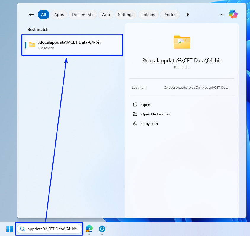This screenshot has height=236, width=250.
Task: Click the preview title %localappdata%\CET Data\64-bit
Action: (x=182, y=61)
